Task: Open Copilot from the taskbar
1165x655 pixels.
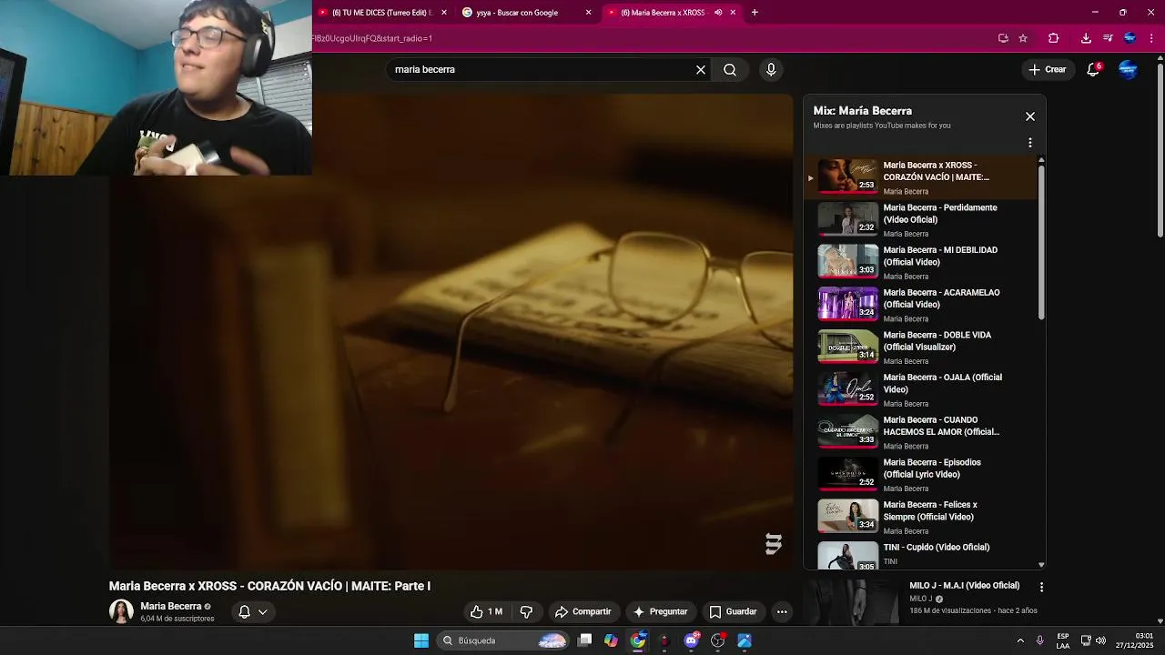Action: 611,640
